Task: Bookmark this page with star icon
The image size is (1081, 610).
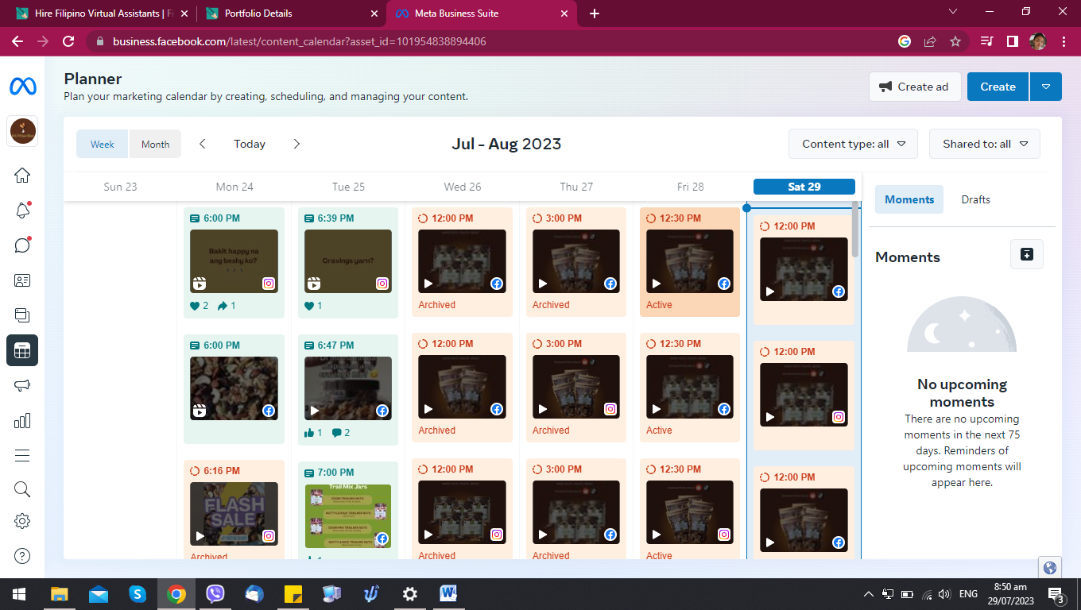Action: pos(955,41)
